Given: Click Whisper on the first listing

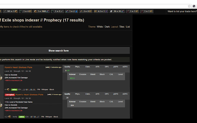Looking at the screenshot, I should click(45, 89).
